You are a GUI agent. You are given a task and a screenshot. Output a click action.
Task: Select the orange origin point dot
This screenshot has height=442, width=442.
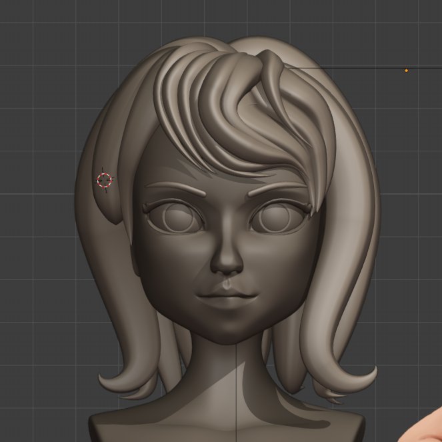(406, 71)
